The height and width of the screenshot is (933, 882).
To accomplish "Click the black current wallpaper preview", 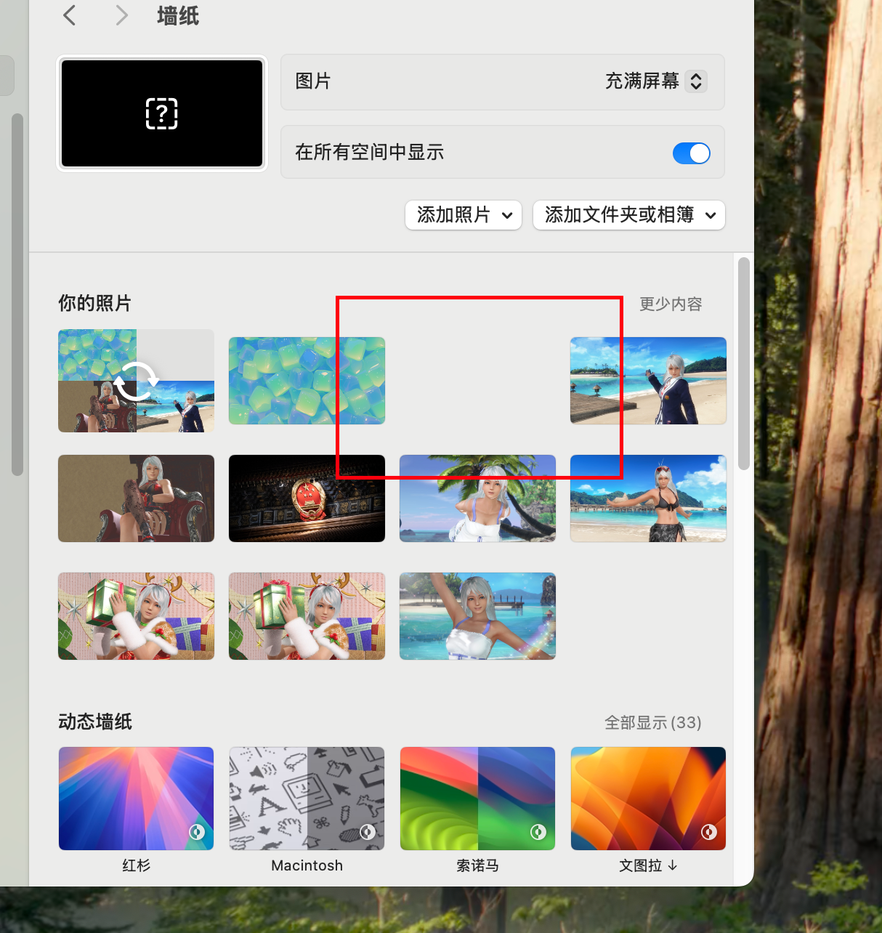I will pos(162,113).
